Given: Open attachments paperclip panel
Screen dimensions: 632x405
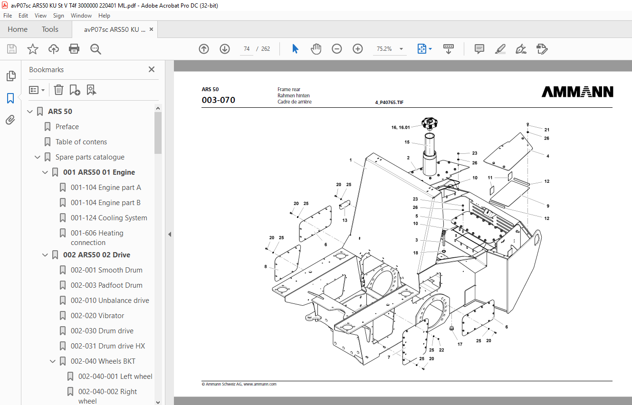Looking at the screenshot, I should pyautogui.click(x=10, y=120).
